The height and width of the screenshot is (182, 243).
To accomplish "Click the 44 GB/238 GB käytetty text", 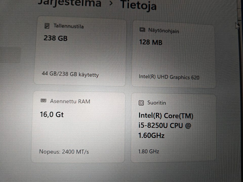I will click(70, 75).
